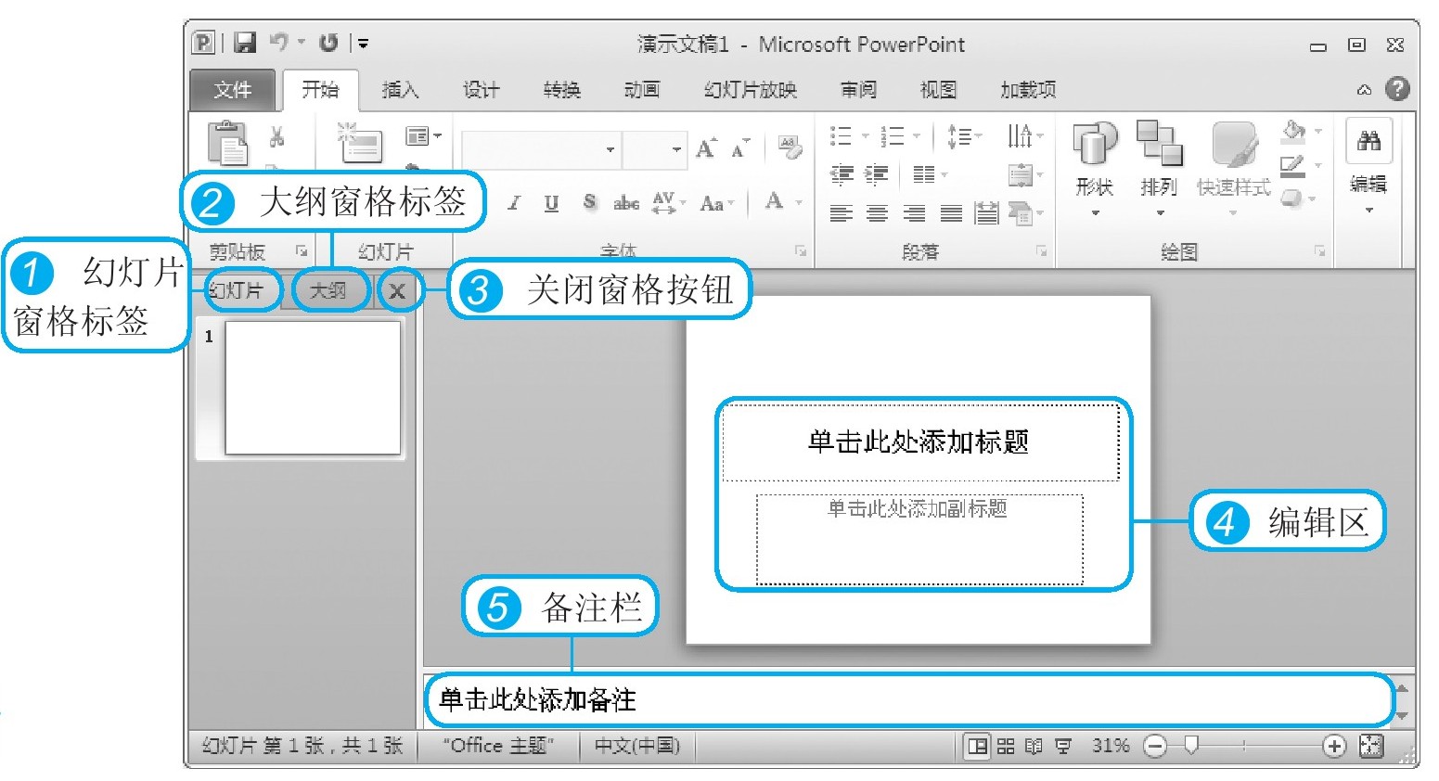Open PowerPoint Help question mark icon
Viewport: 1439px width, 781px height.
(x=1397, y=89)
